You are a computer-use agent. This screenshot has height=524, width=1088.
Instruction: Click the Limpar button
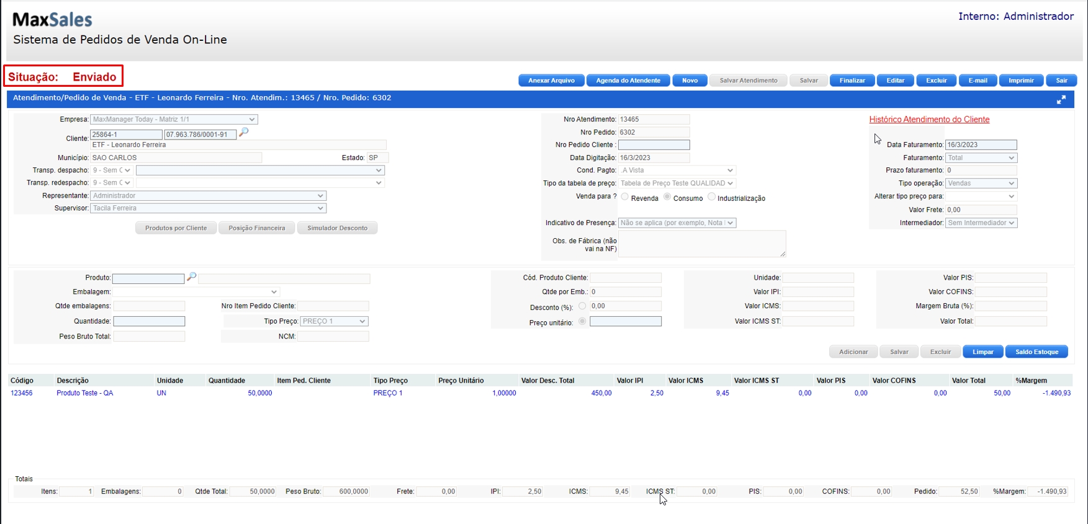coord(983,352)
